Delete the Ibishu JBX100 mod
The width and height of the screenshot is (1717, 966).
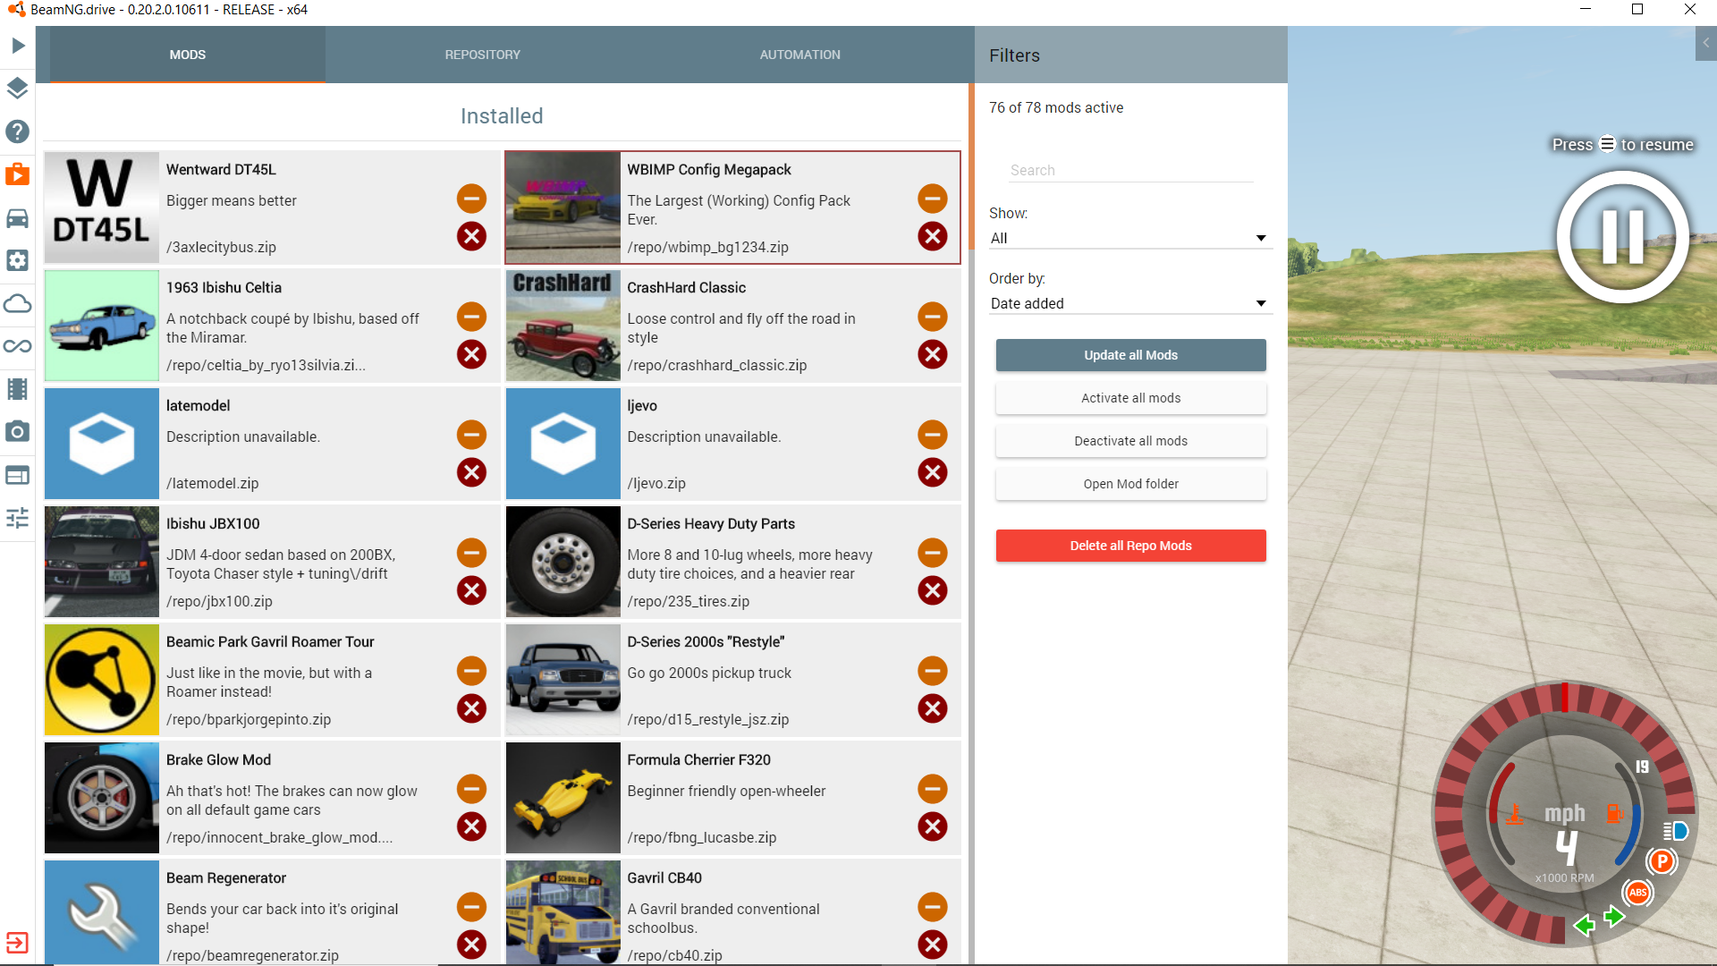click(x=471, y=590)
